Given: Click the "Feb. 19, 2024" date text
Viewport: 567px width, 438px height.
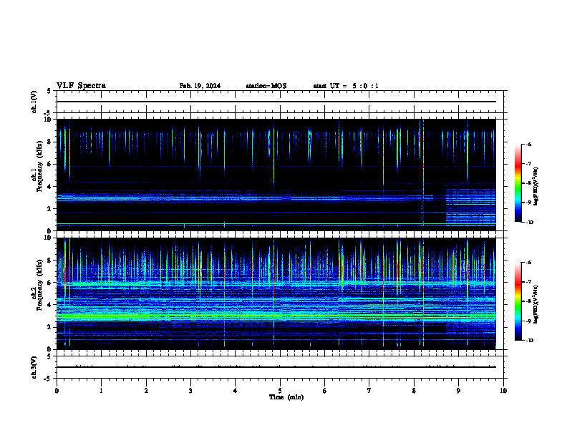Looking at the screenshot, I should point(200,86).
